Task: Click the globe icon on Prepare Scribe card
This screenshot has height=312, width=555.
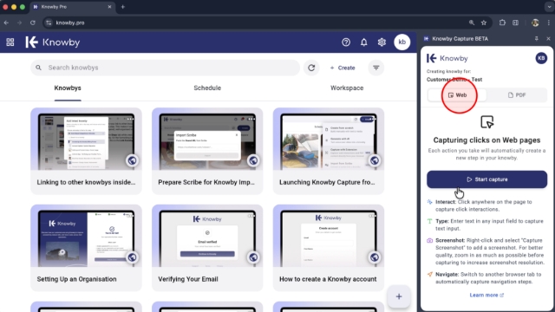Action: [253, 160]
